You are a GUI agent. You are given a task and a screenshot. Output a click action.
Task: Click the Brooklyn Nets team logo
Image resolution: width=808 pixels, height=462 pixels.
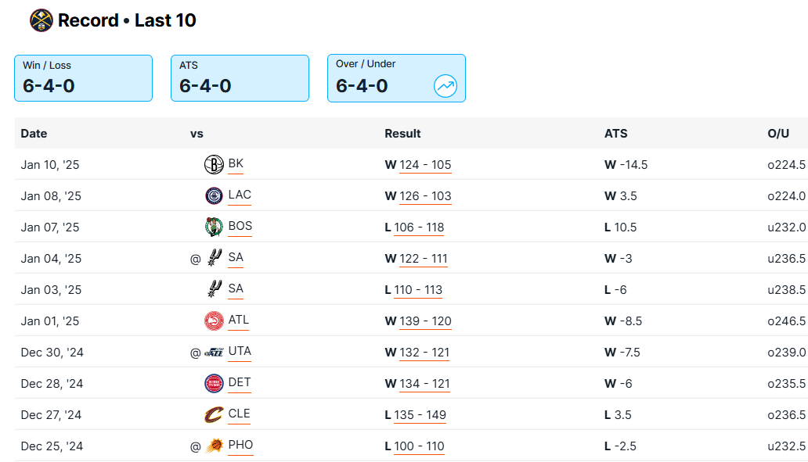point(214,165)
